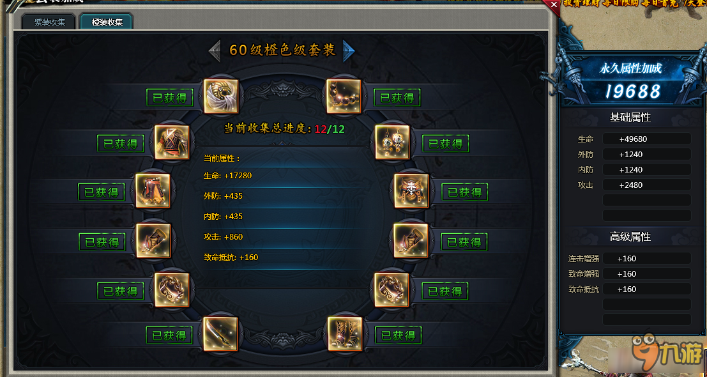
Task: Click the 生命 +49680 attribute field
Action: click(646, 139)
